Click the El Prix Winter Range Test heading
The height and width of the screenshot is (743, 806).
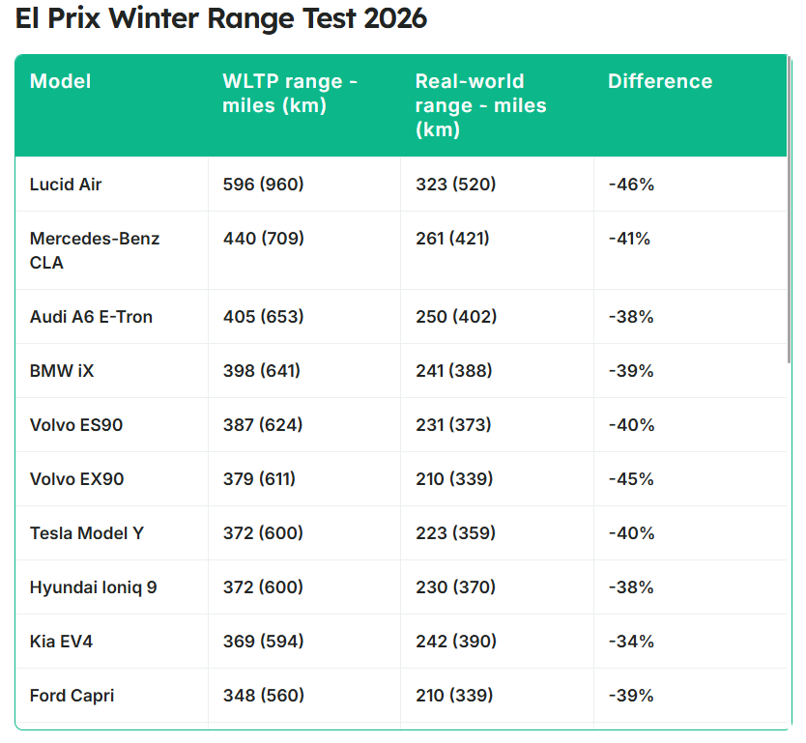point(221,19)
